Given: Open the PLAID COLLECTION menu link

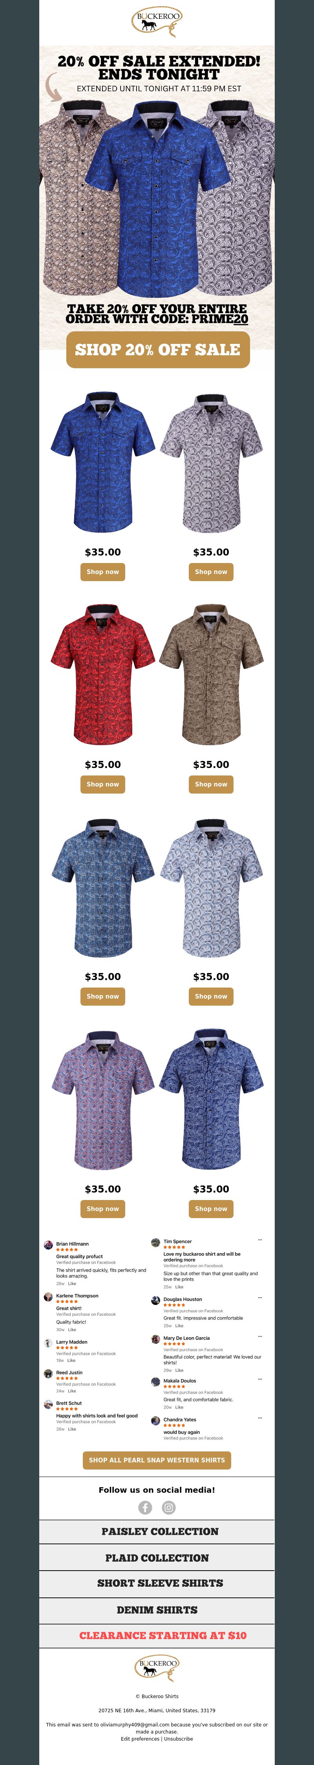Looking at the screenshot, I should (x=157, y=1557).
